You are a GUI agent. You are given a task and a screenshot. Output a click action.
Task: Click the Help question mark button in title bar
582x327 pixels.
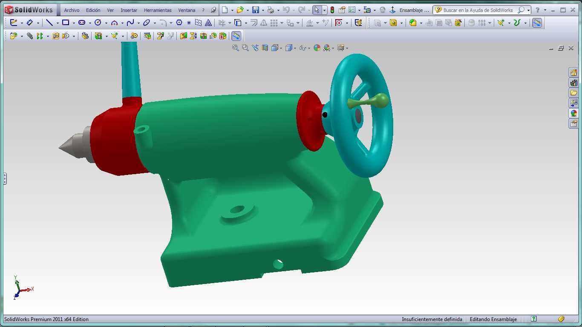point(538,10)
